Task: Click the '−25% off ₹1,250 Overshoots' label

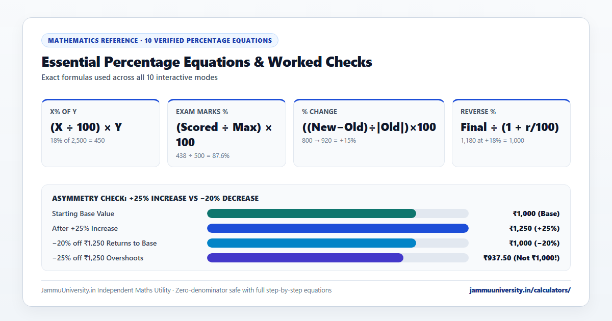Action: tap(97, 258)
